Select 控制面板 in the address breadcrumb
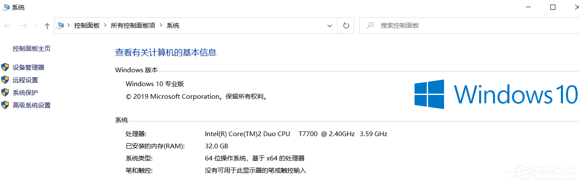This screenshot has width=579, height=184. click(x=87, y=26)
